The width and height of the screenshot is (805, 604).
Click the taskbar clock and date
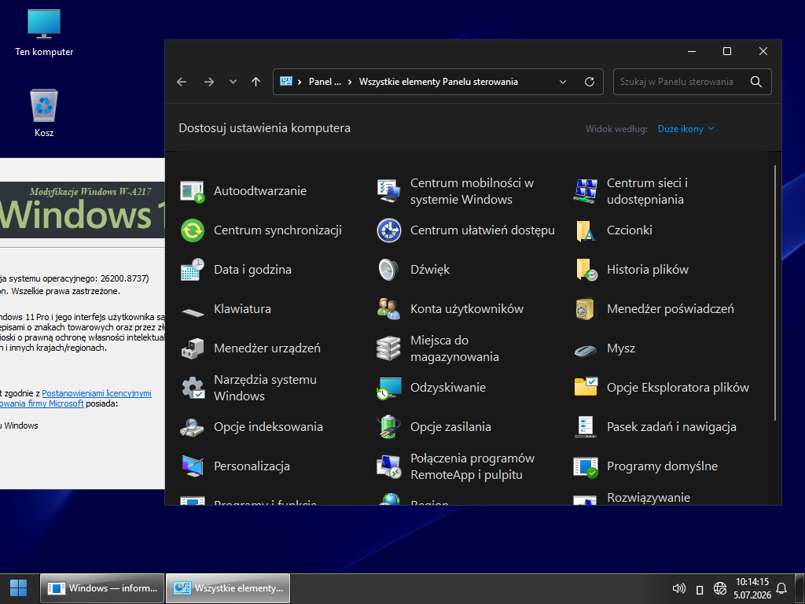[x=752, y=588]
